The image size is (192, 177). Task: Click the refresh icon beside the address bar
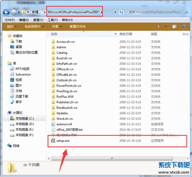[121, 12]
